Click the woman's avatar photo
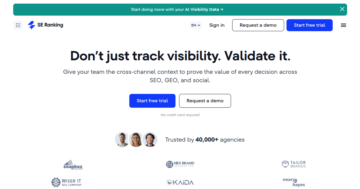Screen dimensions: 360x189 136,139
